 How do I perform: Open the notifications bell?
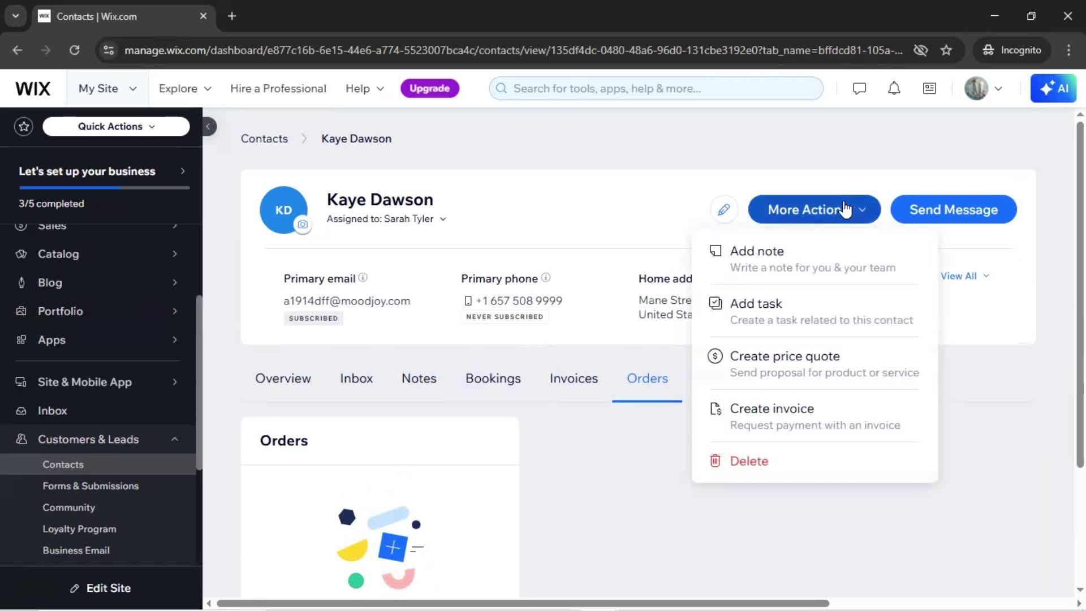(x=894, y=89)
